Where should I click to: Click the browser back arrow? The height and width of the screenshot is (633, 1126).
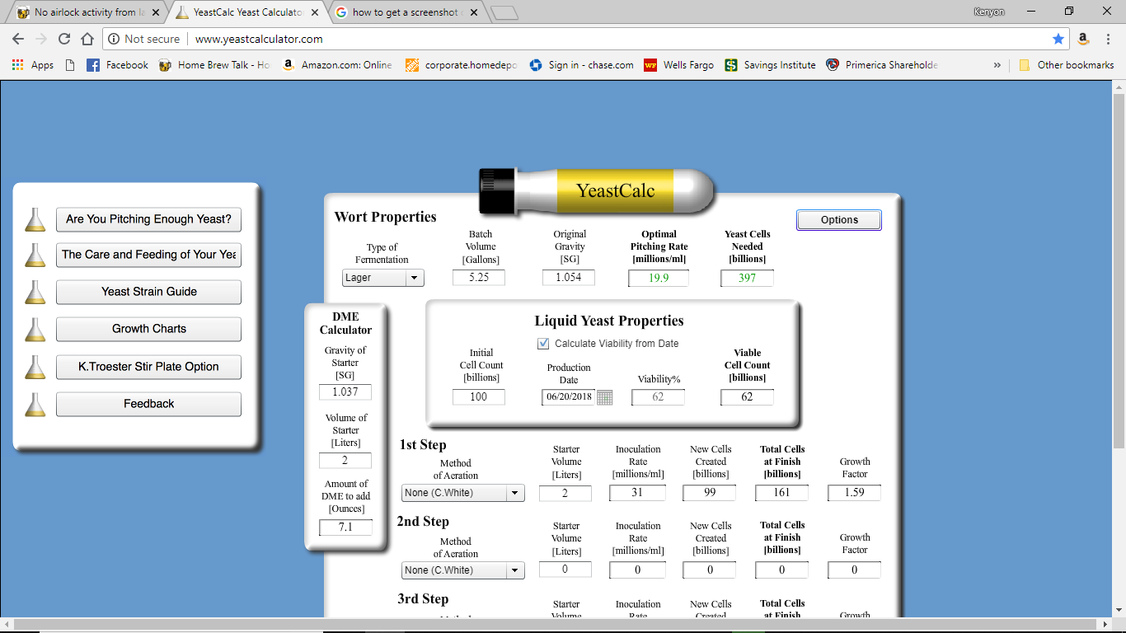tap(18, 39)
